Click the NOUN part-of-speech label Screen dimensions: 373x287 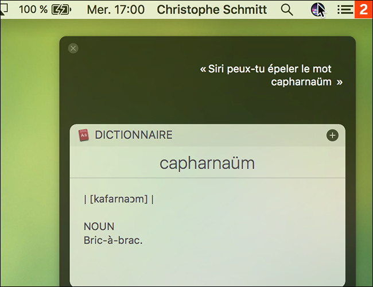click(x=99, y=226)
